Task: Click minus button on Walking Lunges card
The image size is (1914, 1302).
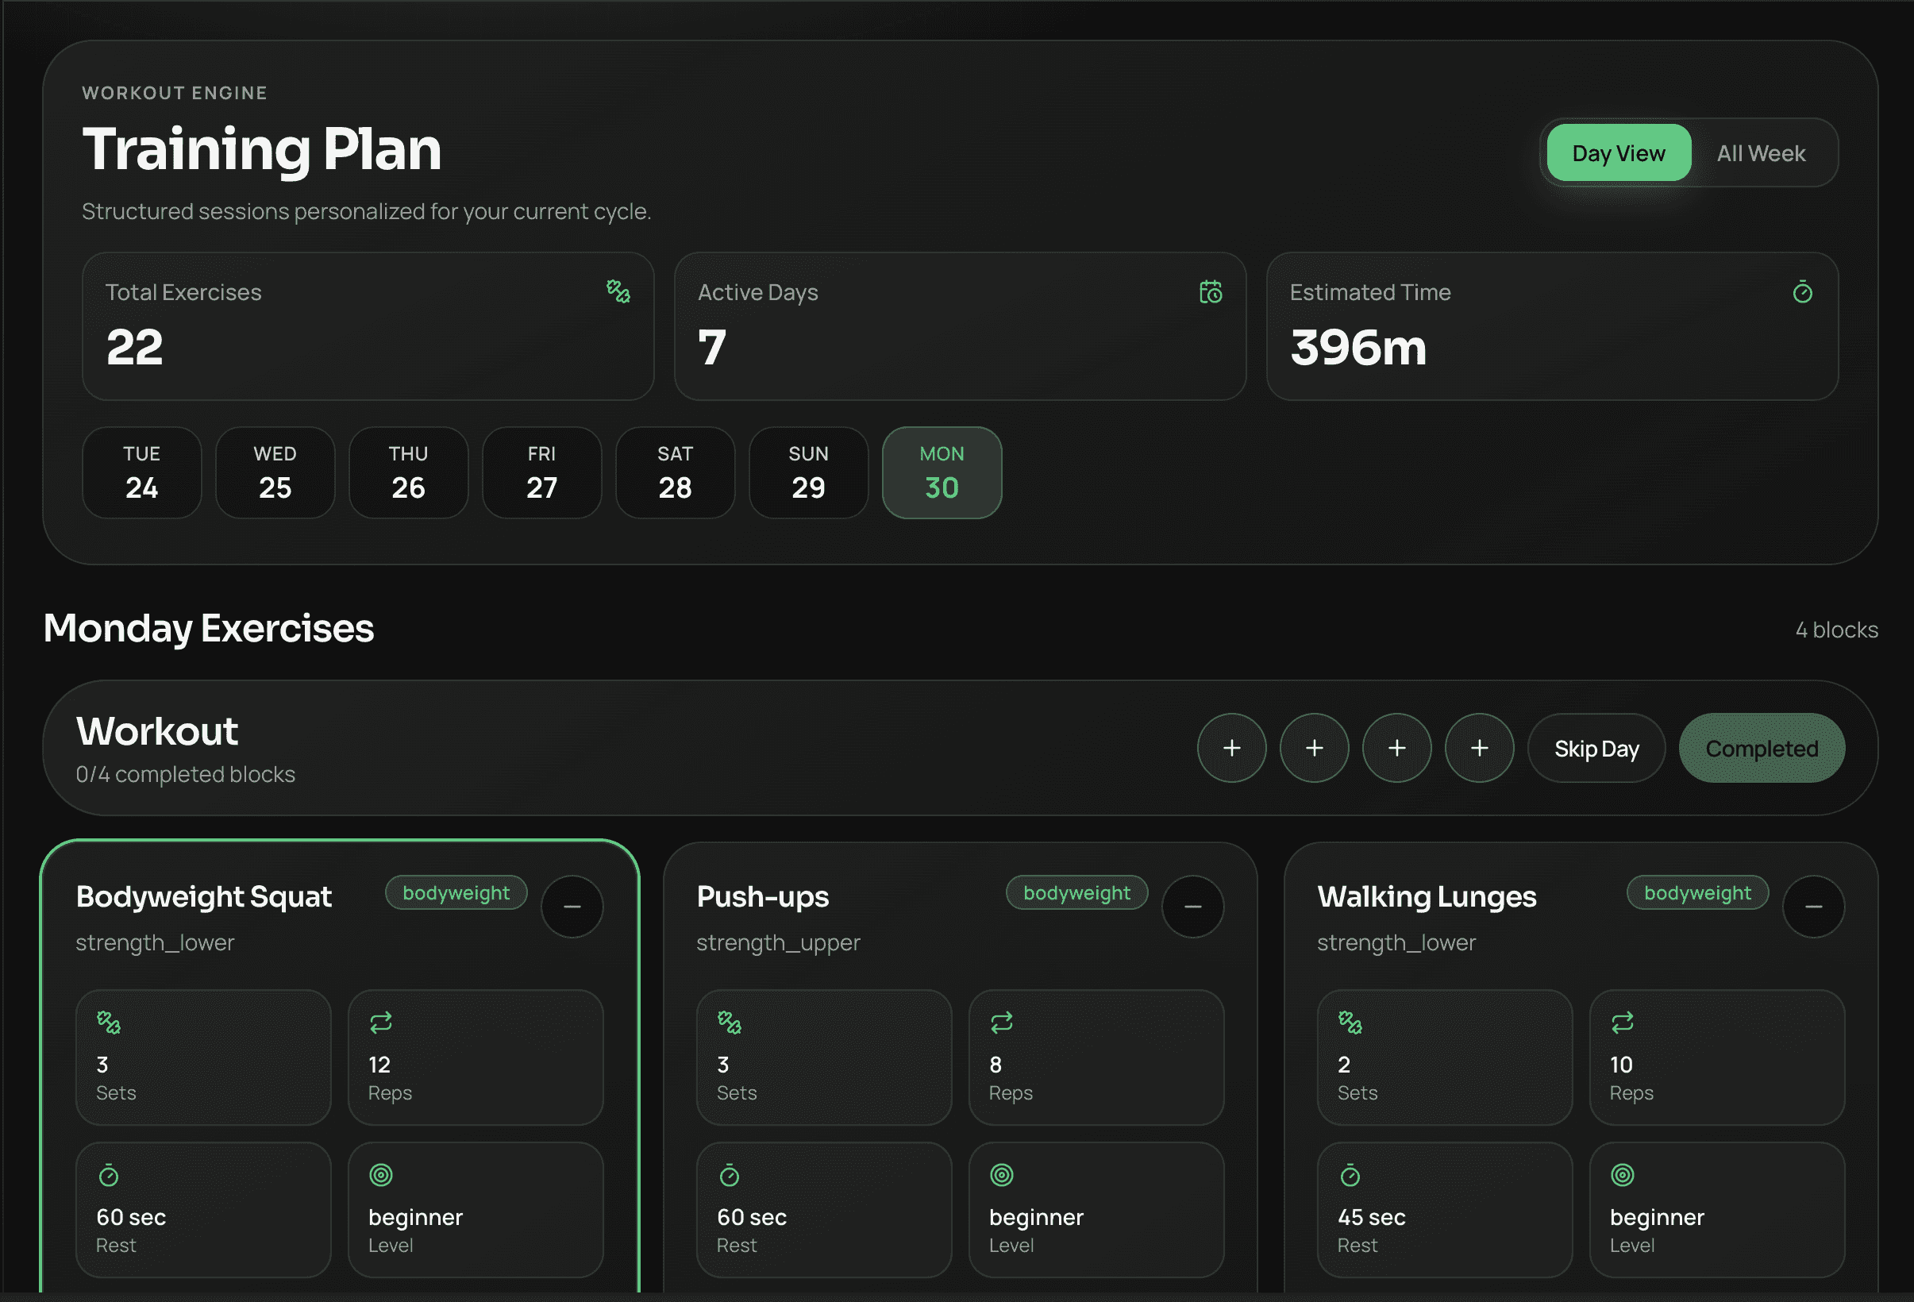Action: click(x=1812, y=907)
